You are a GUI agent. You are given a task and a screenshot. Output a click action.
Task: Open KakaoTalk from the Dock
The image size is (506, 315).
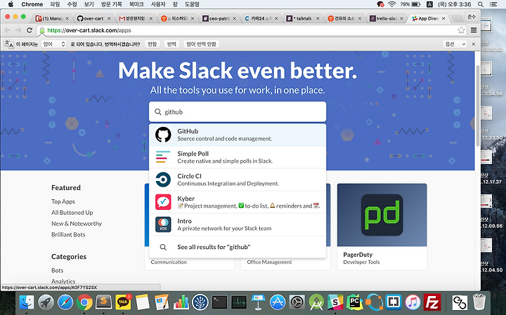tap(123, 302)
